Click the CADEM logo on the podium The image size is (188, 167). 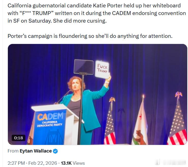pyautogui.click(x=50, y=117)
